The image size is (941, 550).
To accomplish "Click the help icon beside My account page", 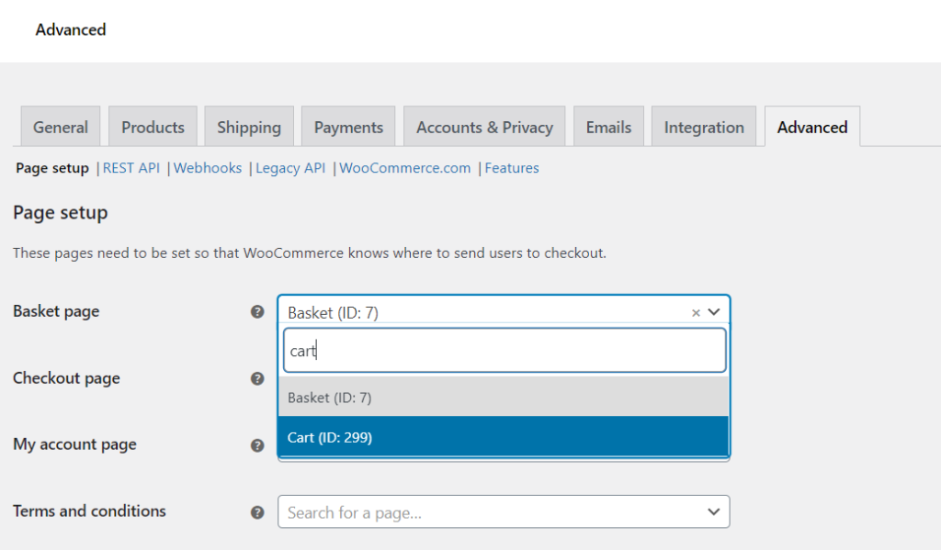I will pyautogui.click(x=257, y=445).
